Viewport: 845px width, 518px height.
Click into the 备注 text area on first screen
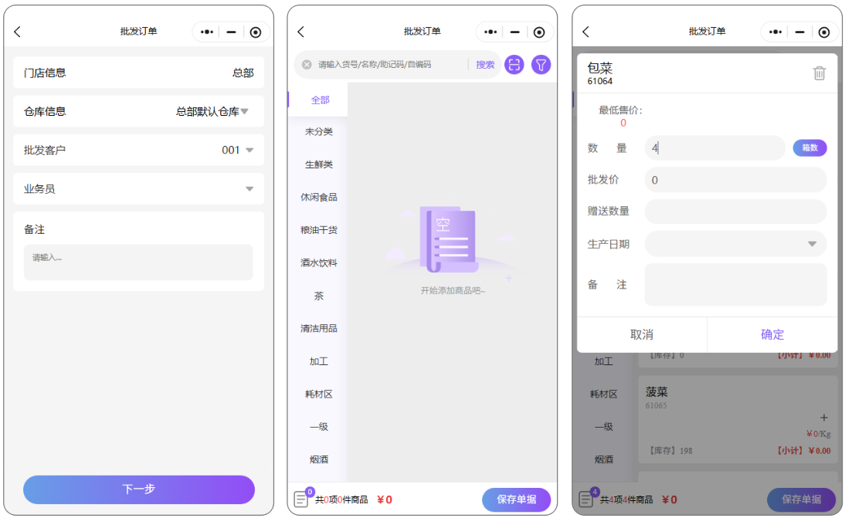[138, 262]
